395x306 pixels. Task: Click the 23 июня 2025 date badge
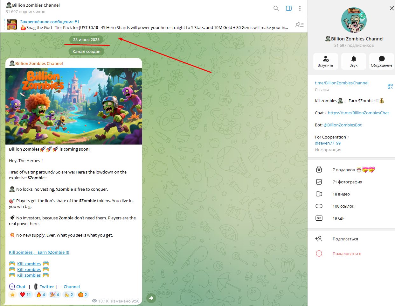86,39
